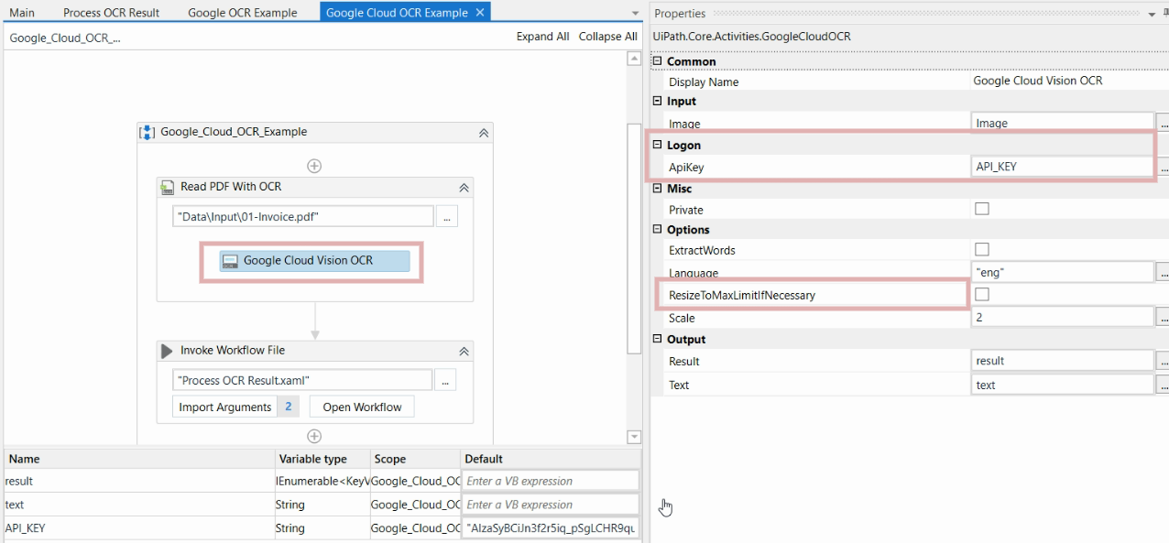1169x543 pixels.
Task: Switch to the Main tab
Action: click(x=22, y=12)
